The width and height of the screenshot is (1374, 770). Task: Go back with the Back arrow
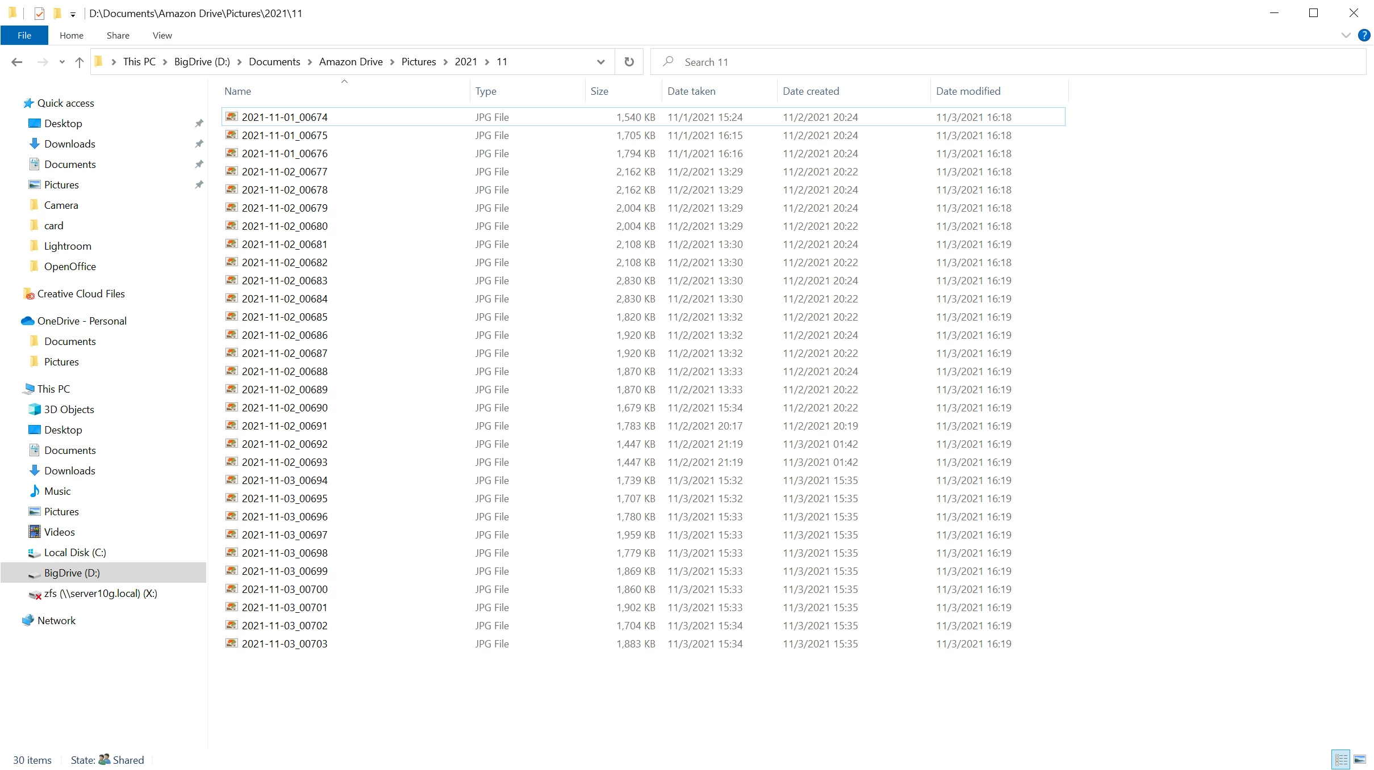pos(17,62)
